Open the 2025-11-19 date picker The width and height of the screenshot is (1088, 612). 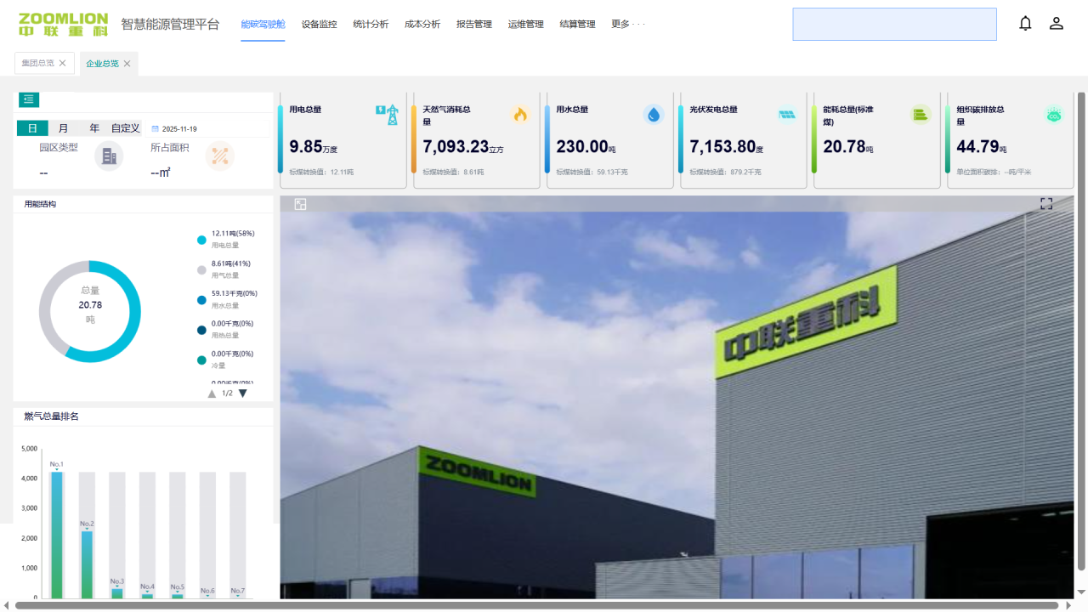point(178,129)
